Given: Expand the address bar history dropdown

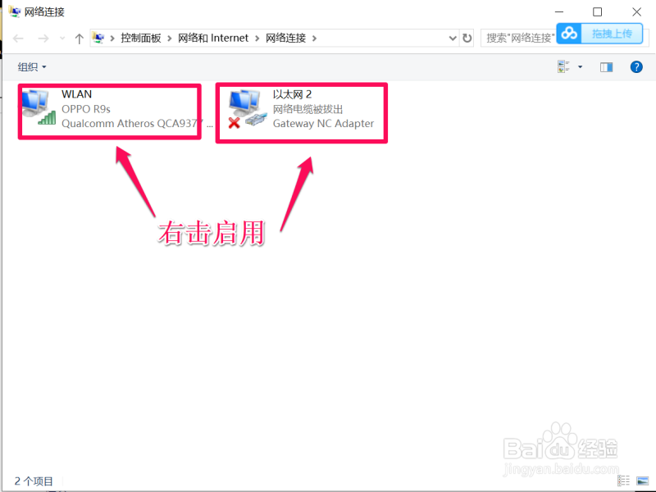Looking at the screenshot, I should [452, 38].
